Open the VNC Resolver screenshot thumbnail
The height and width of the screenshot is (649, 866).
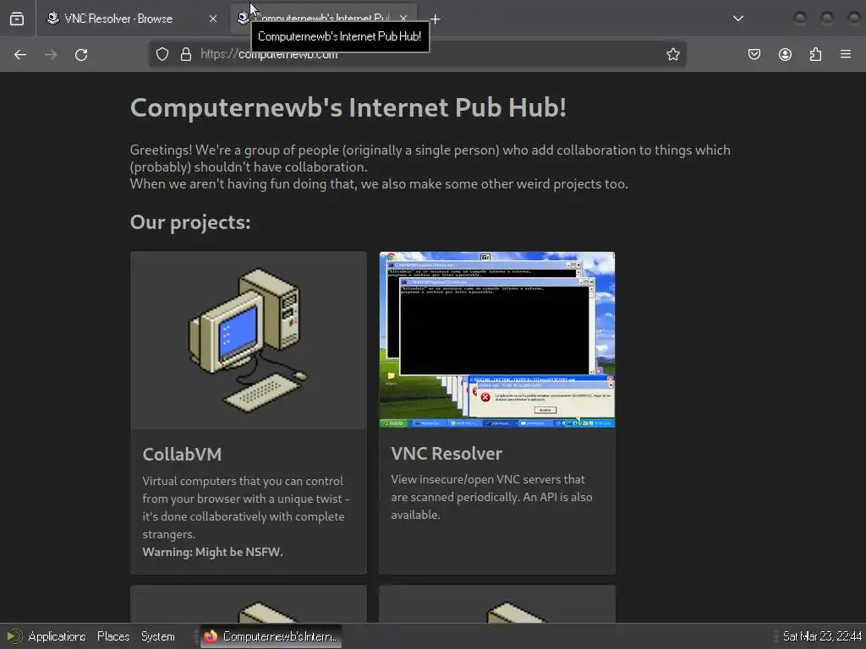tap(497, 340)
